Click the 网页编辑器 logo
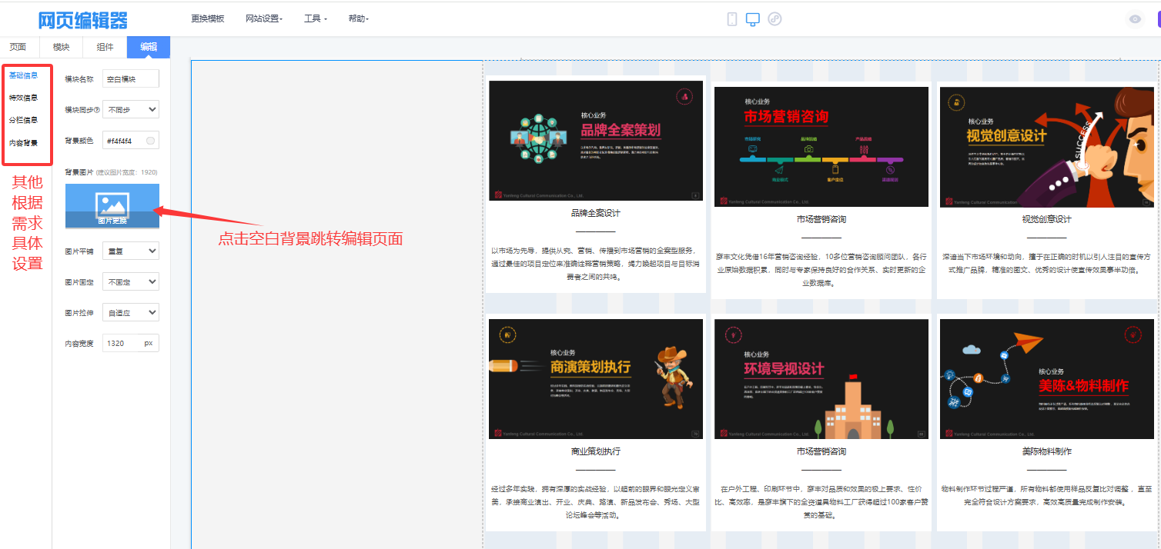The image size is (1161, 549). point(83,20)
